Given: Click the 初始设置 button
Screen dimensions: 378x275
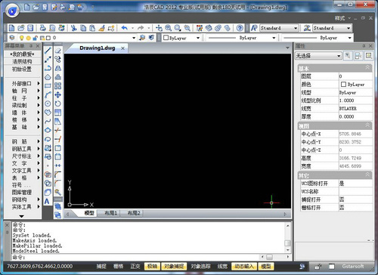Looking at the screenshot, I should [22, 69].
